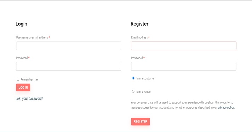Click the Password label under Register
The width and height of the screenshot is (252, 132).
(137, 58)
